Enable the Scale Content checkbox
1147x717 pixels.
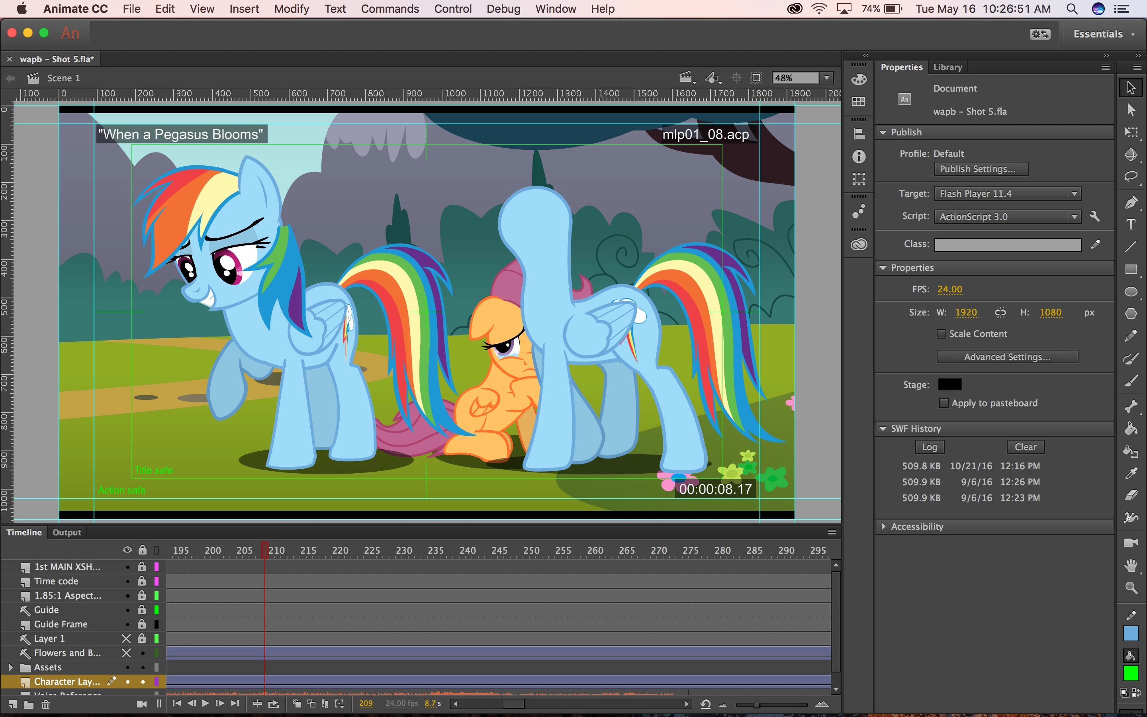pos(941,334)
